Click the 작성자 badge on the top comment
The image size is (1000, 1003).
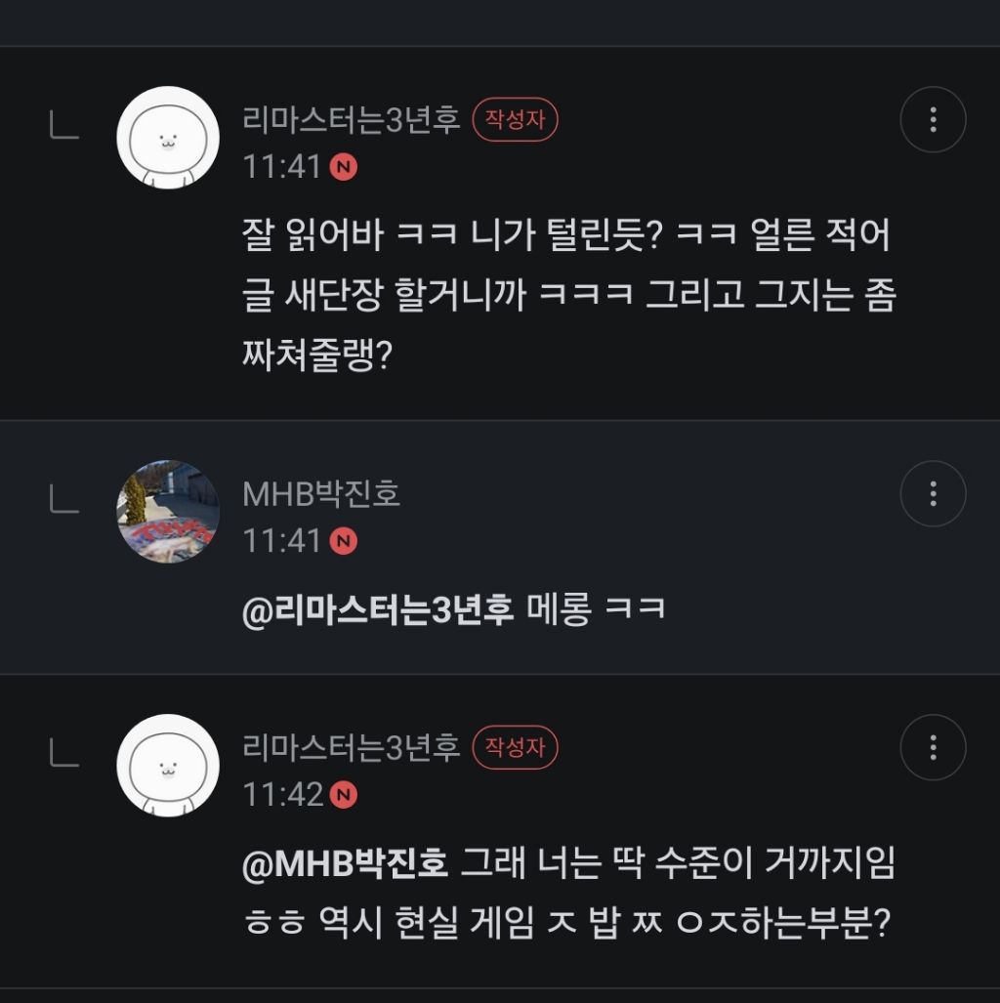point(515,120)
